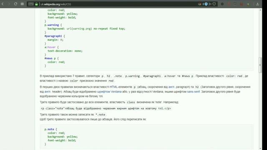Open the Speed Dial start page

click(22, 4)
